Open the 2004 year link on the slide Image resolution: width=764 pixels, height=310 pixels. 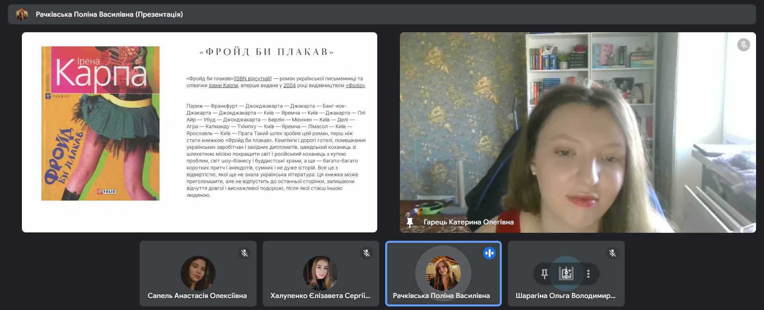(289, 86)
